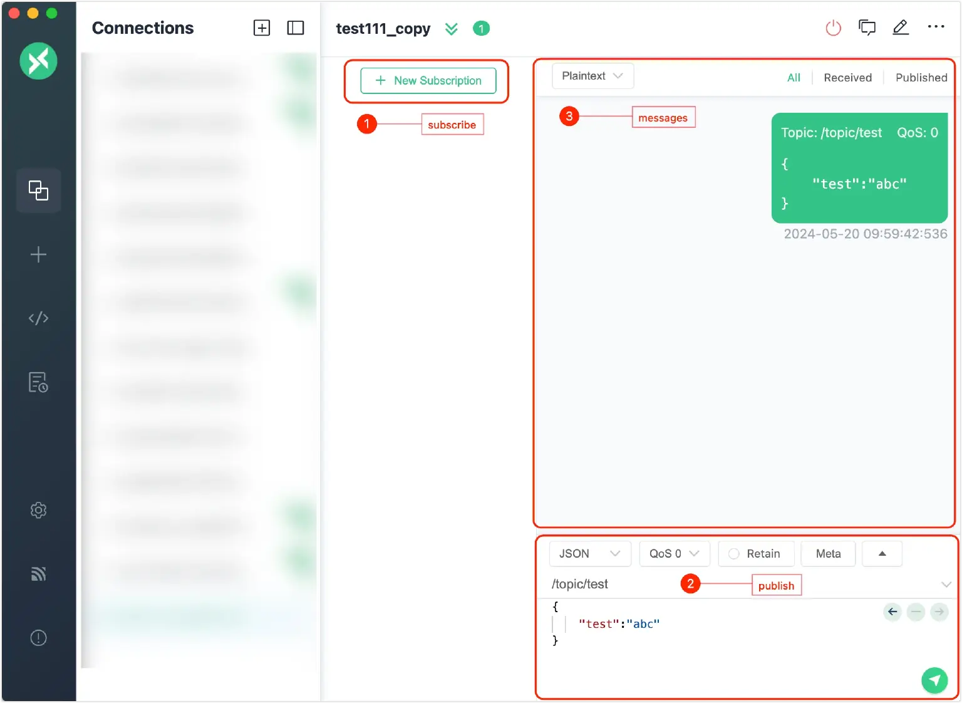Collapse connection details with double chevron

click(x=451, y=29)
